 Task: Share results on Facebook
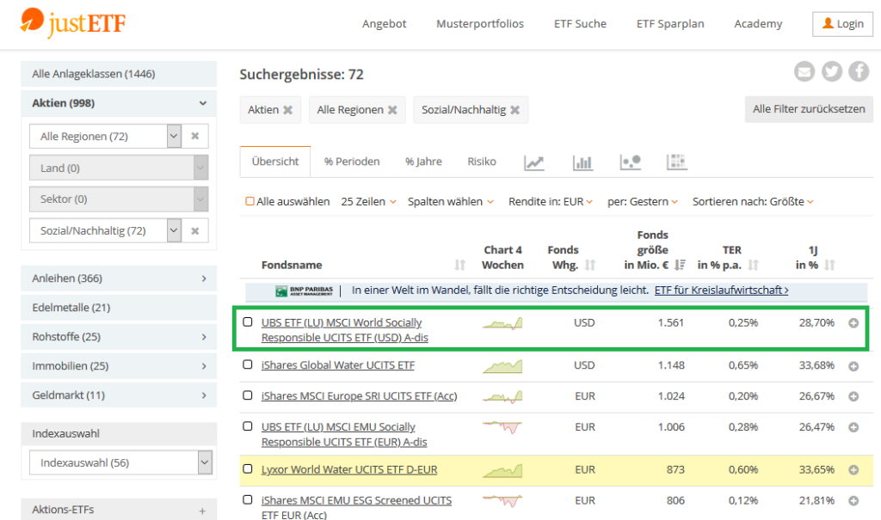tap(859, 71)
